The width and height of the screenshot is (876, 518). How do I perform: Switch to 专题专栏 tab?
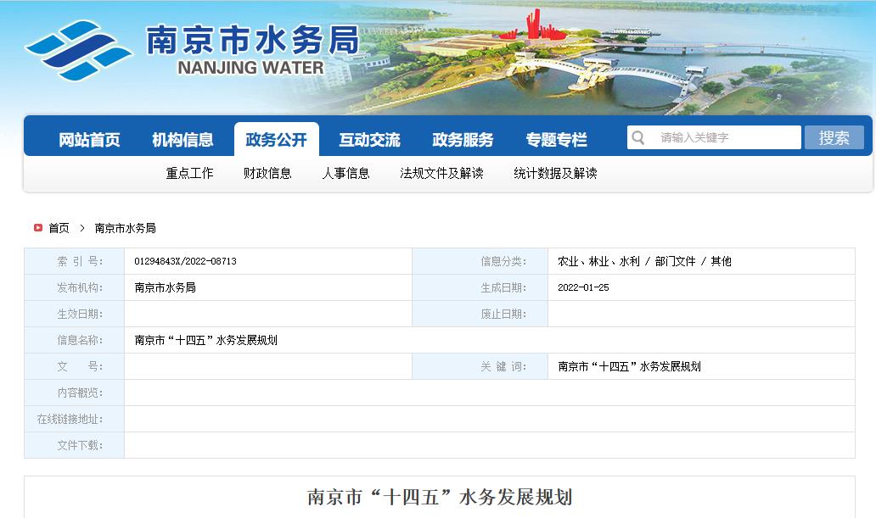click(x=556, y=140)
